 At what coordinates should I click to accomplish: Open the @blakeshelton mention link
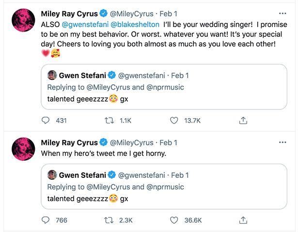[x=135, y=25]
